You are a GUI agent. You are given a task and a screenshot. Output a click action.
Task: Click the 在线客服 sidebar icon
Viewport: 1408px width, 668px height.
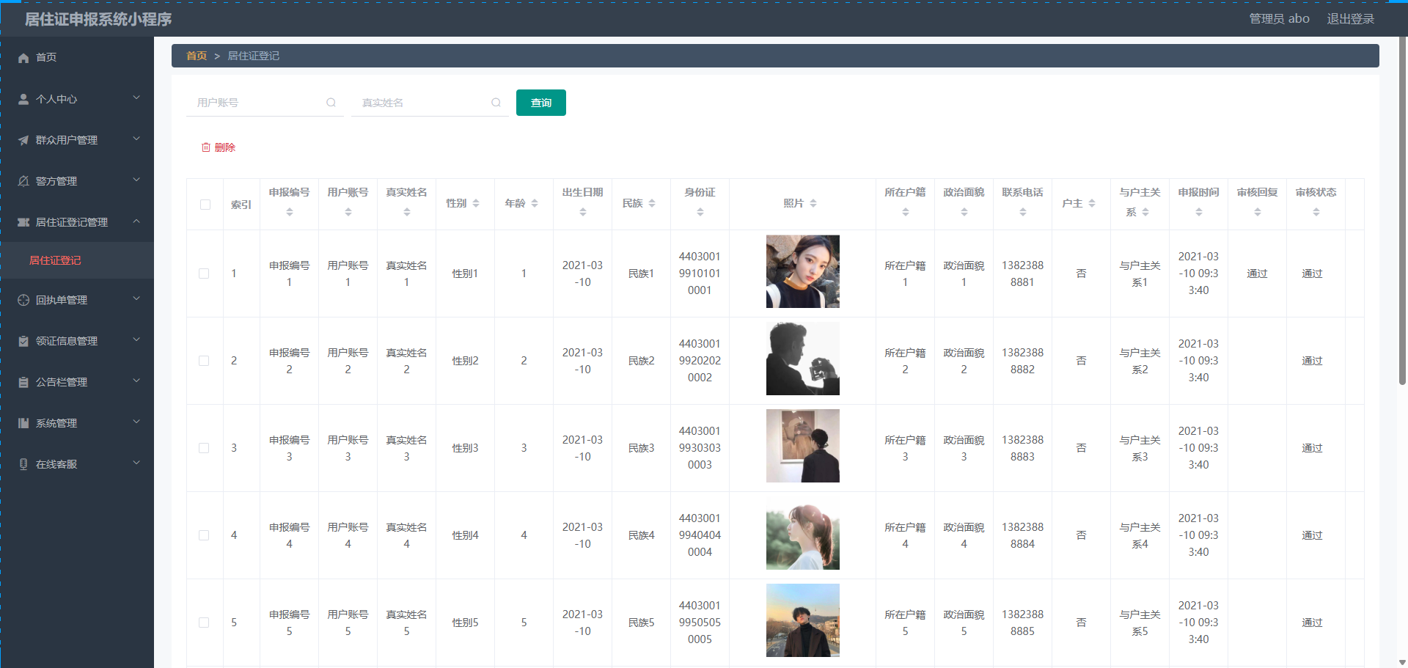click(23, 464)
